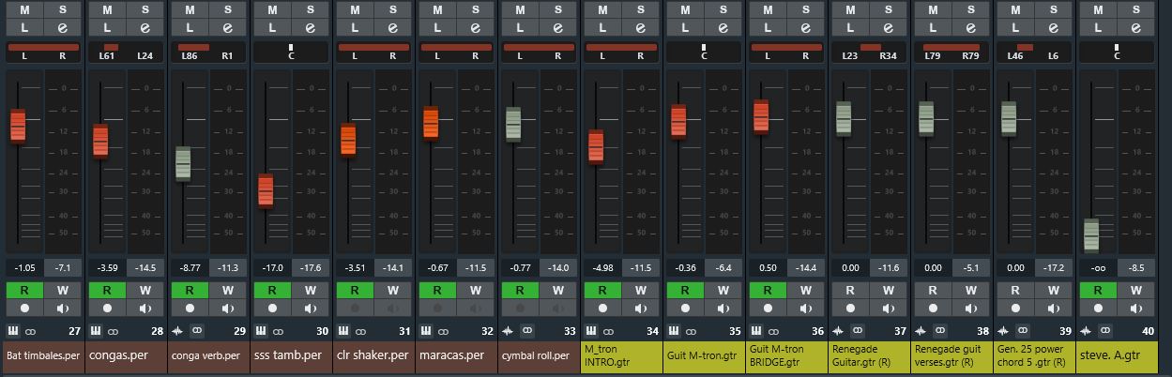Select the Guit M-tron BRIDGE.gtr channel label
This screenshot has width=1172, height=377.
click(x=786, y=356)
